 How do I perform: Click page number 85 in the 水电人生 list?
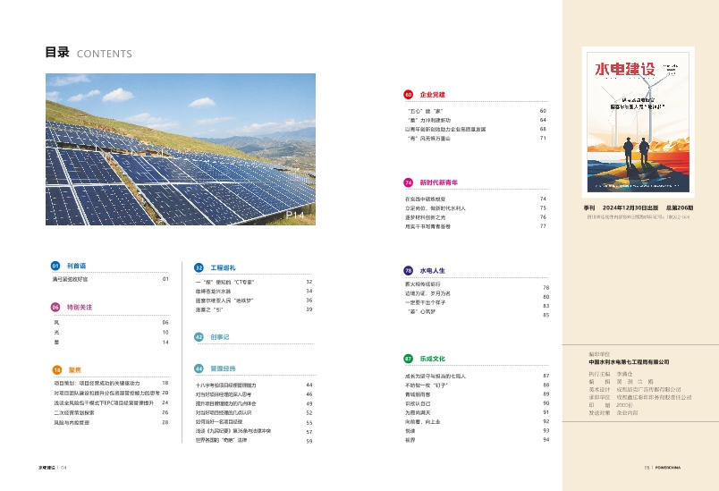(x=546, y=316)
